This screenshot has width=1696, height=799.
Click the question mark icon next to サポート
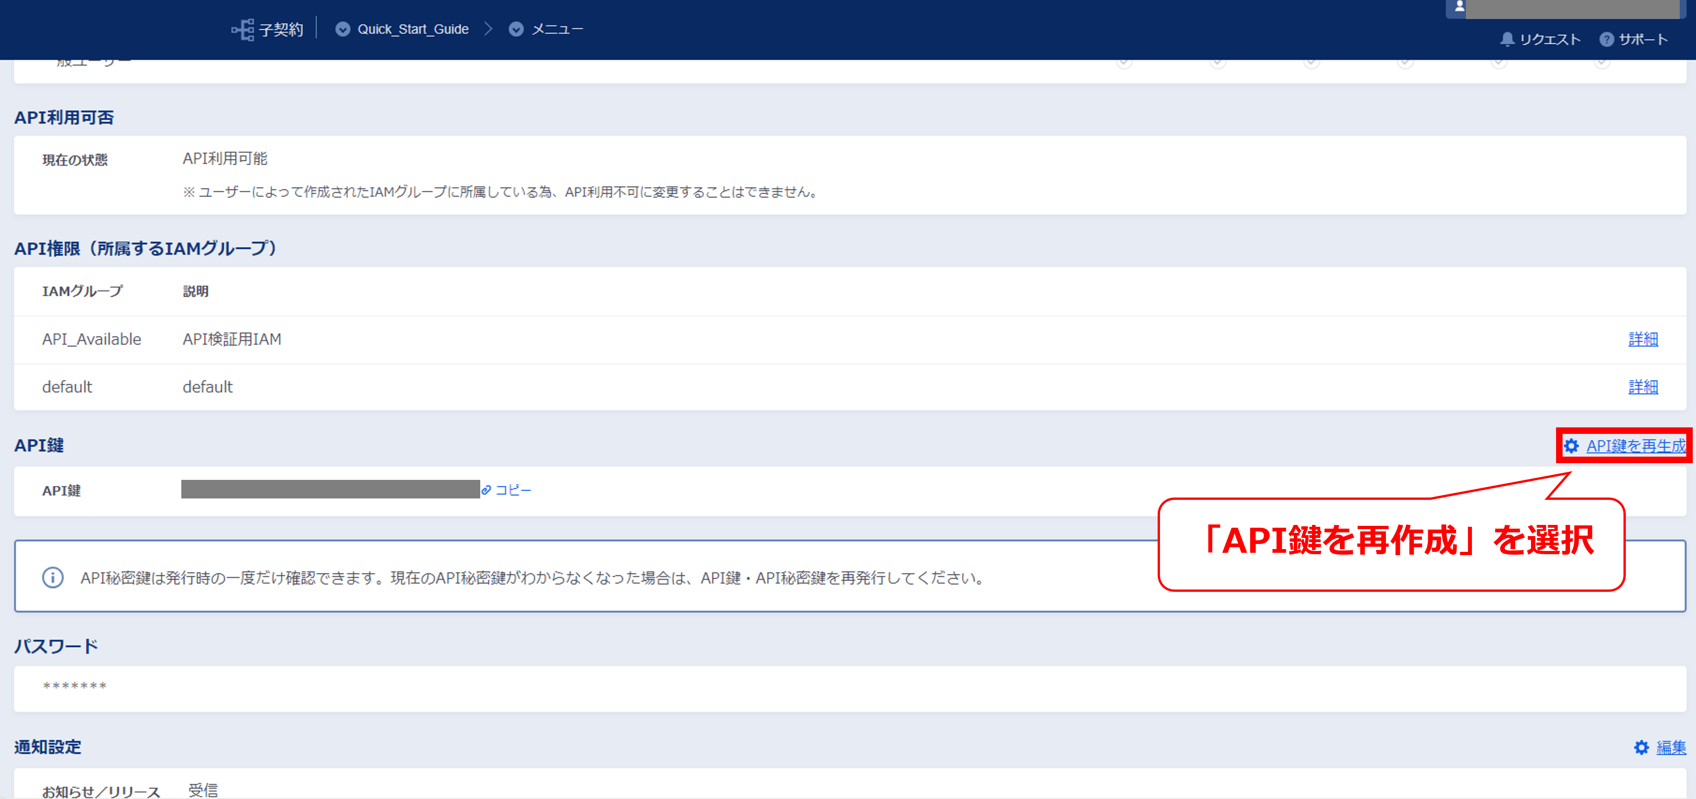pos(1606,39)
